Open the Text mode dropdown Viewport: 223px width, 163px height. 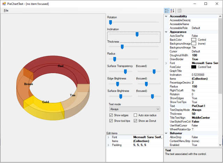134,109
